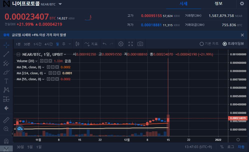Collapse the indicator legend box

pos(19,54)
